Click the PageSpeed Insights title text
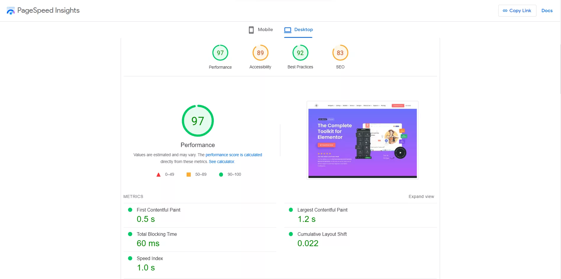This screenshot has height=279, width=561. [x=48, y=10]
